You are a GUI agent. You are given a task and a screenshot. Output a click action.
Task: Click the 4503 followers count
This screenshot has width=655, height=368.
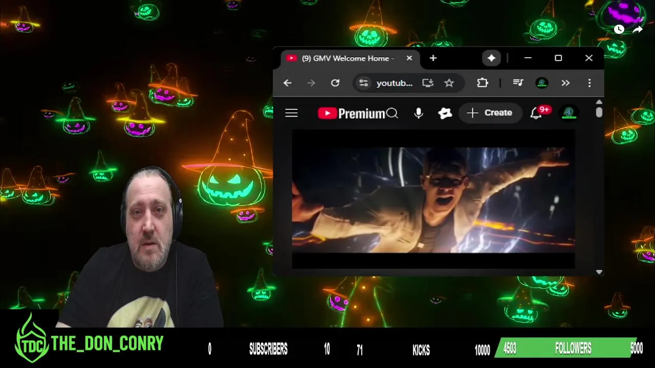510,349
